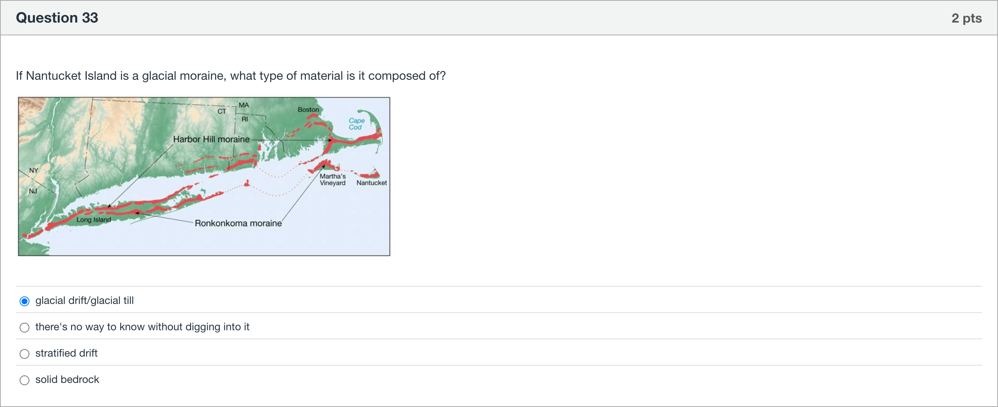Click the 'Harbor Hill moraine' map label
Viewport: 998px width, 407px height.
pos(211,139)
